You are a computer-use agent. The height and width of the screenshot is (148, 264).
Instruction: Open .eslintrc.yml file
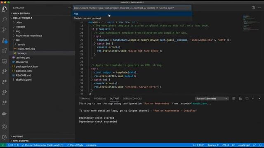[x=42, y=58]
